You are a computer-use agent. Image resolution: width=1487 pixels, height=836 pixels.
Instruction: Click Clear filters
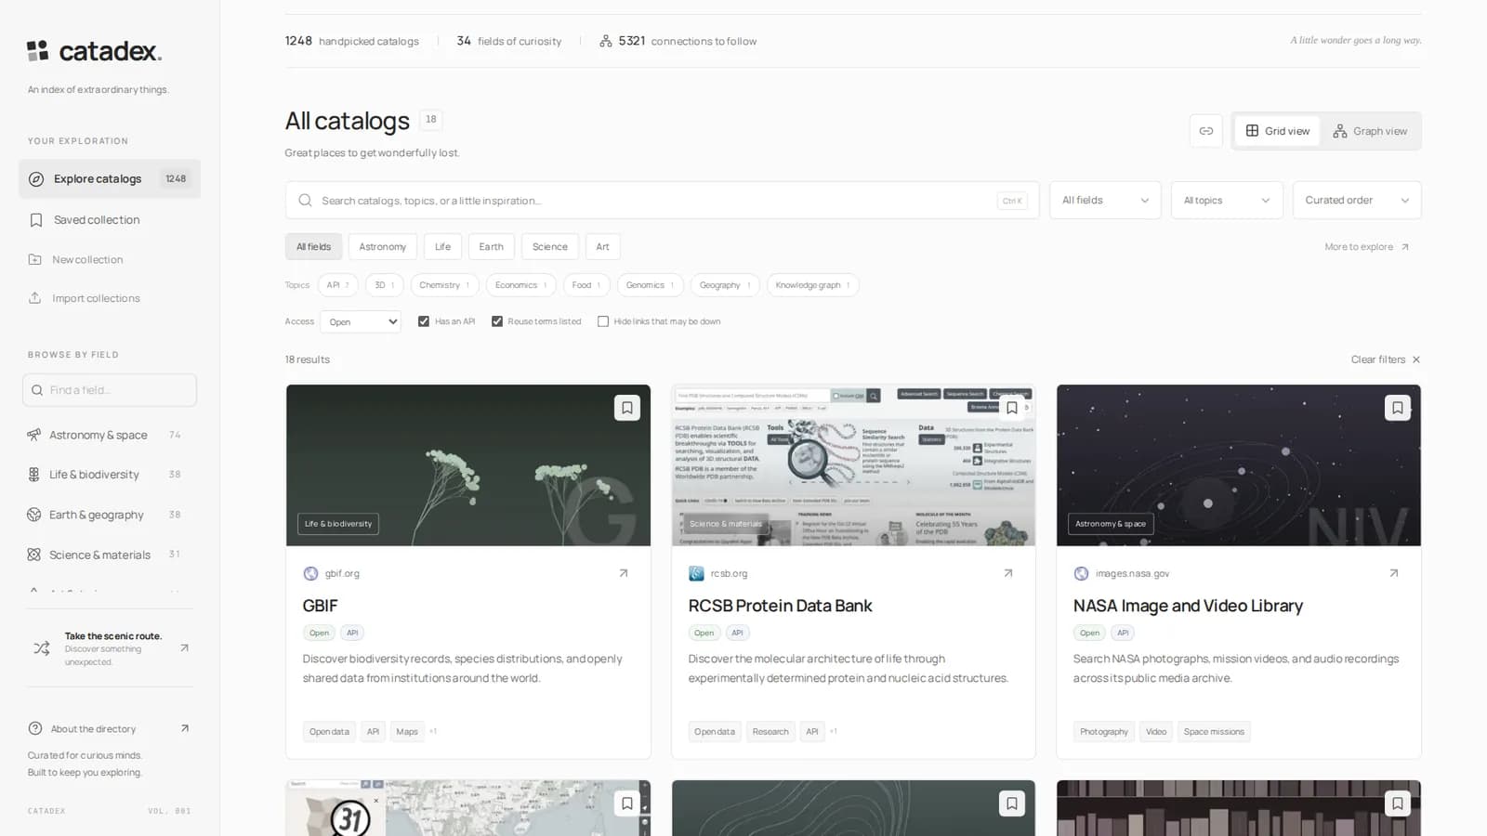[1386, 359]
